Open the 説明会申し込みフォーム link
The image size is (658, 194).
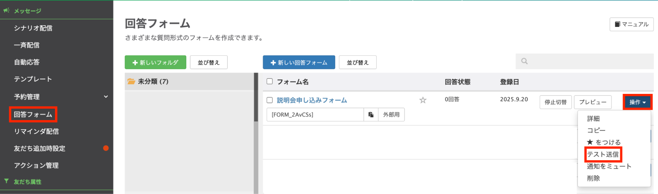(312, 100)
